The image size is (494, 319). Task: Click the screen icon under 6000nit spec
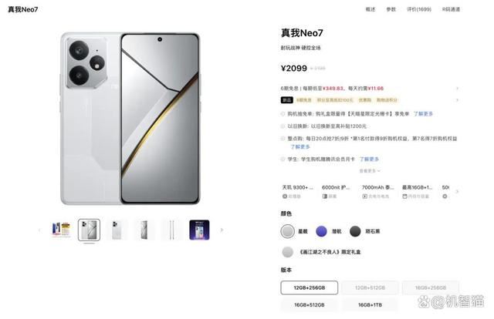325,196
